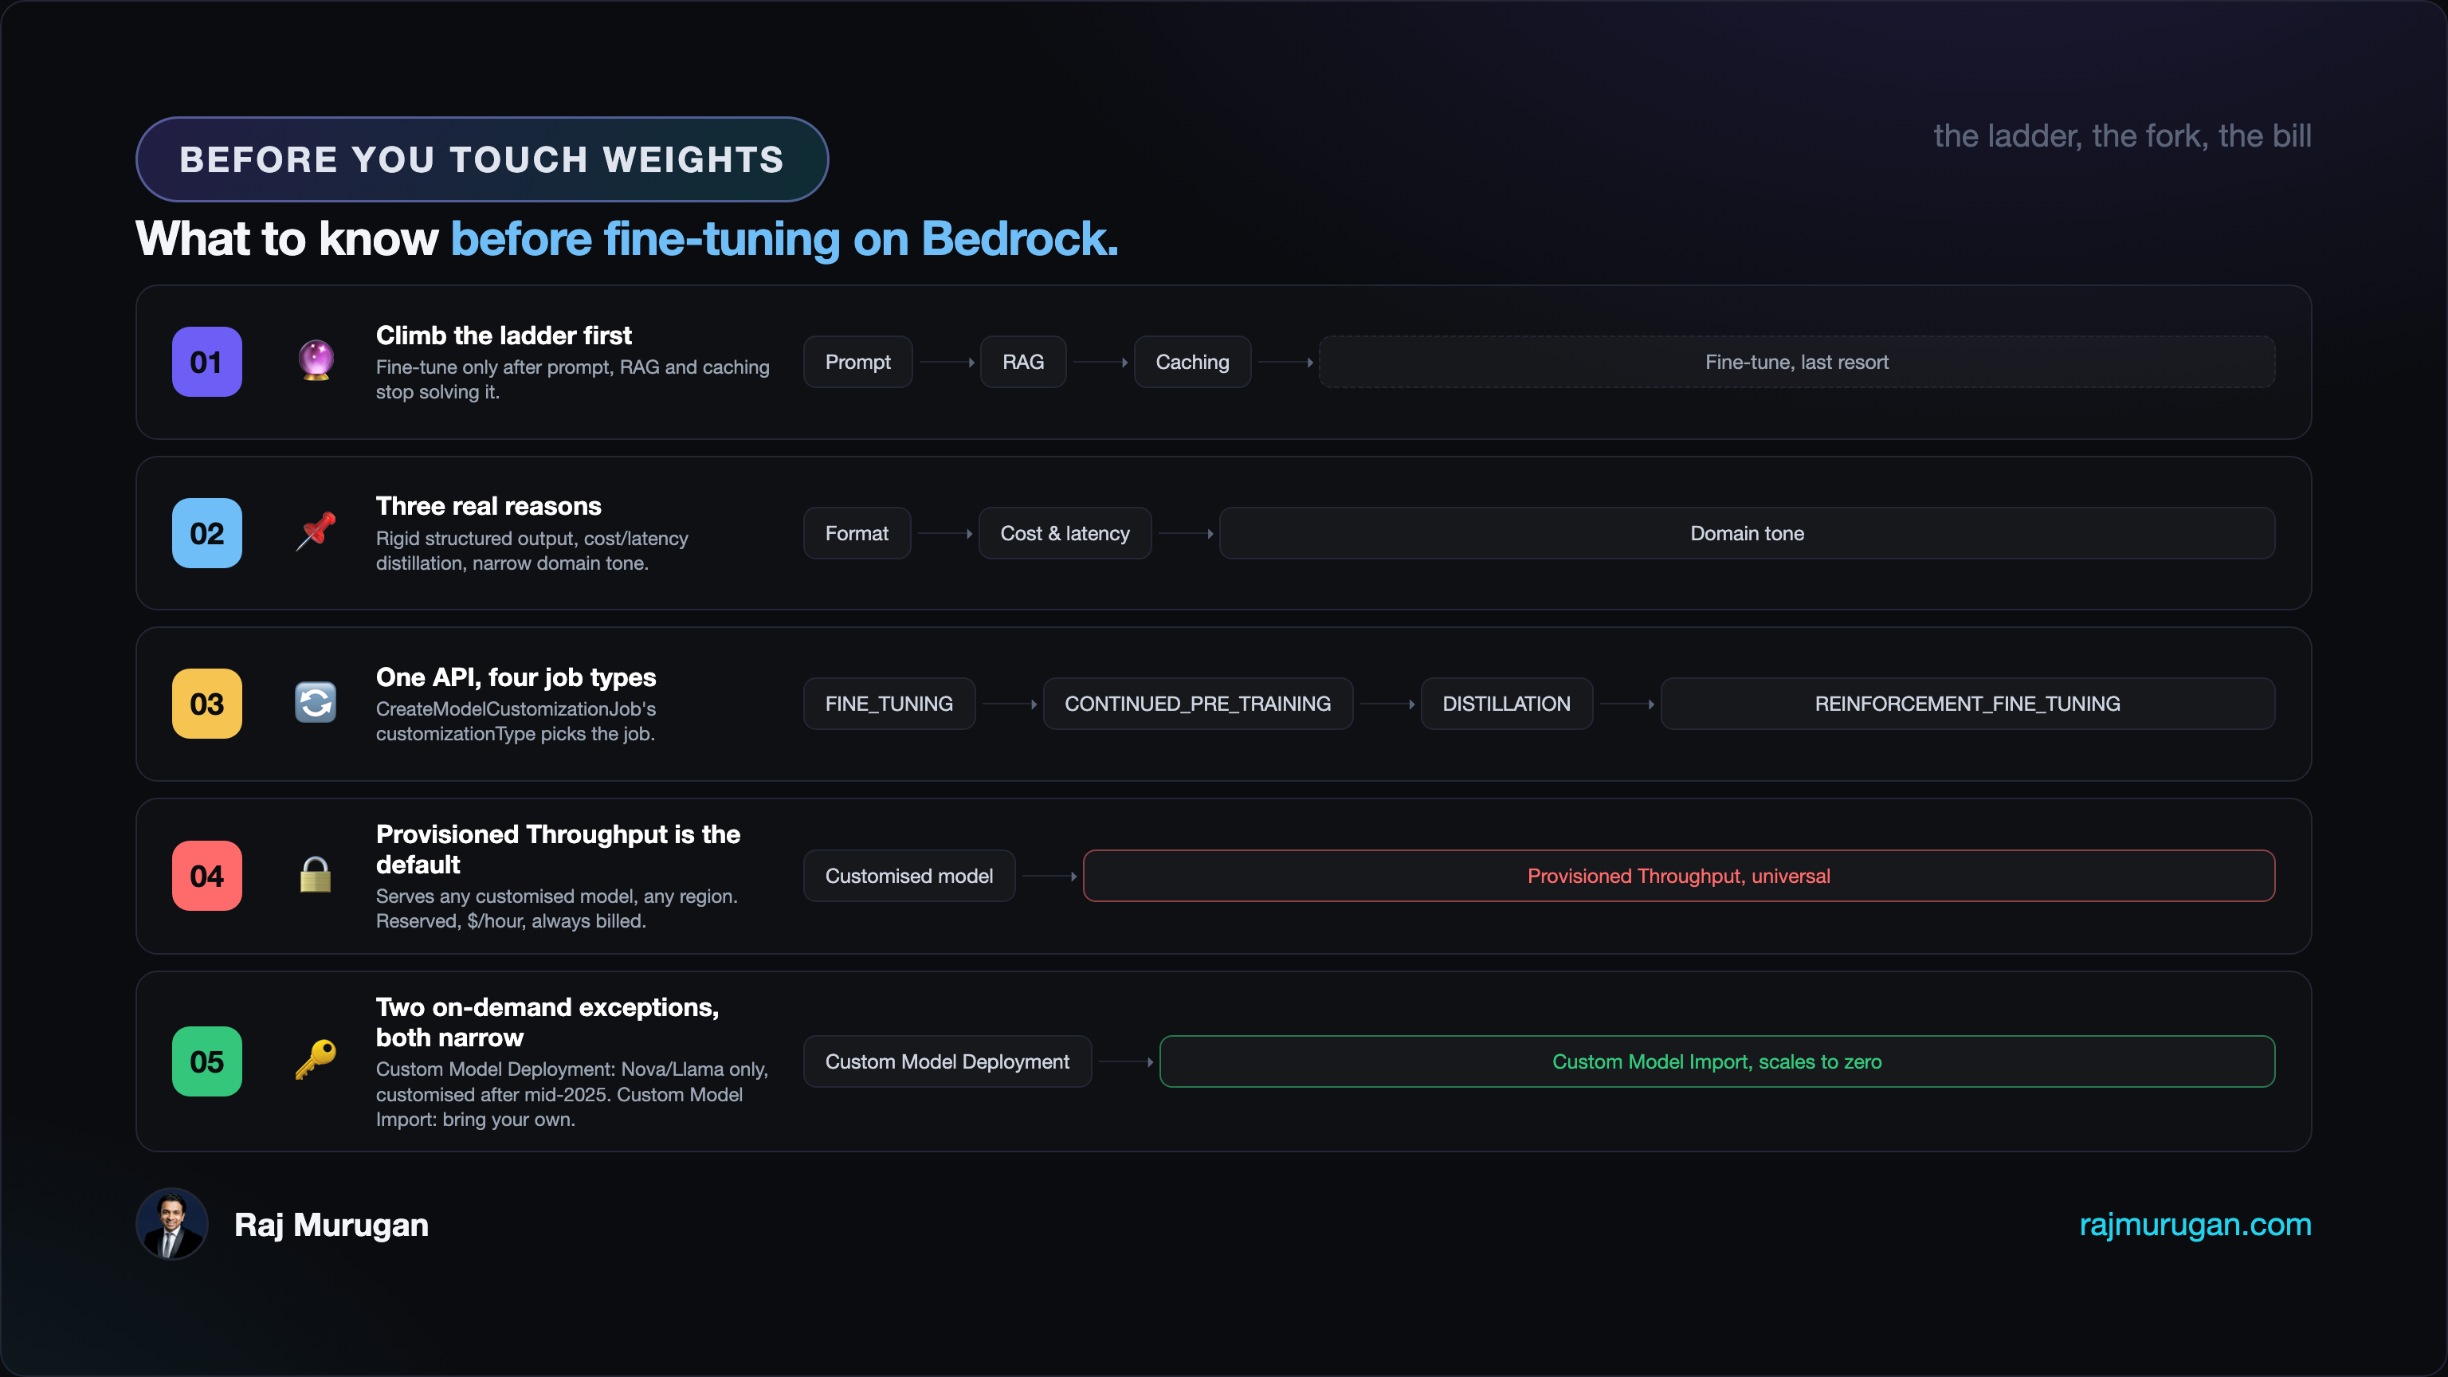Click the Domain tone box
The width and height of the screenshot is (2448, 1377).
[1748, 533]
